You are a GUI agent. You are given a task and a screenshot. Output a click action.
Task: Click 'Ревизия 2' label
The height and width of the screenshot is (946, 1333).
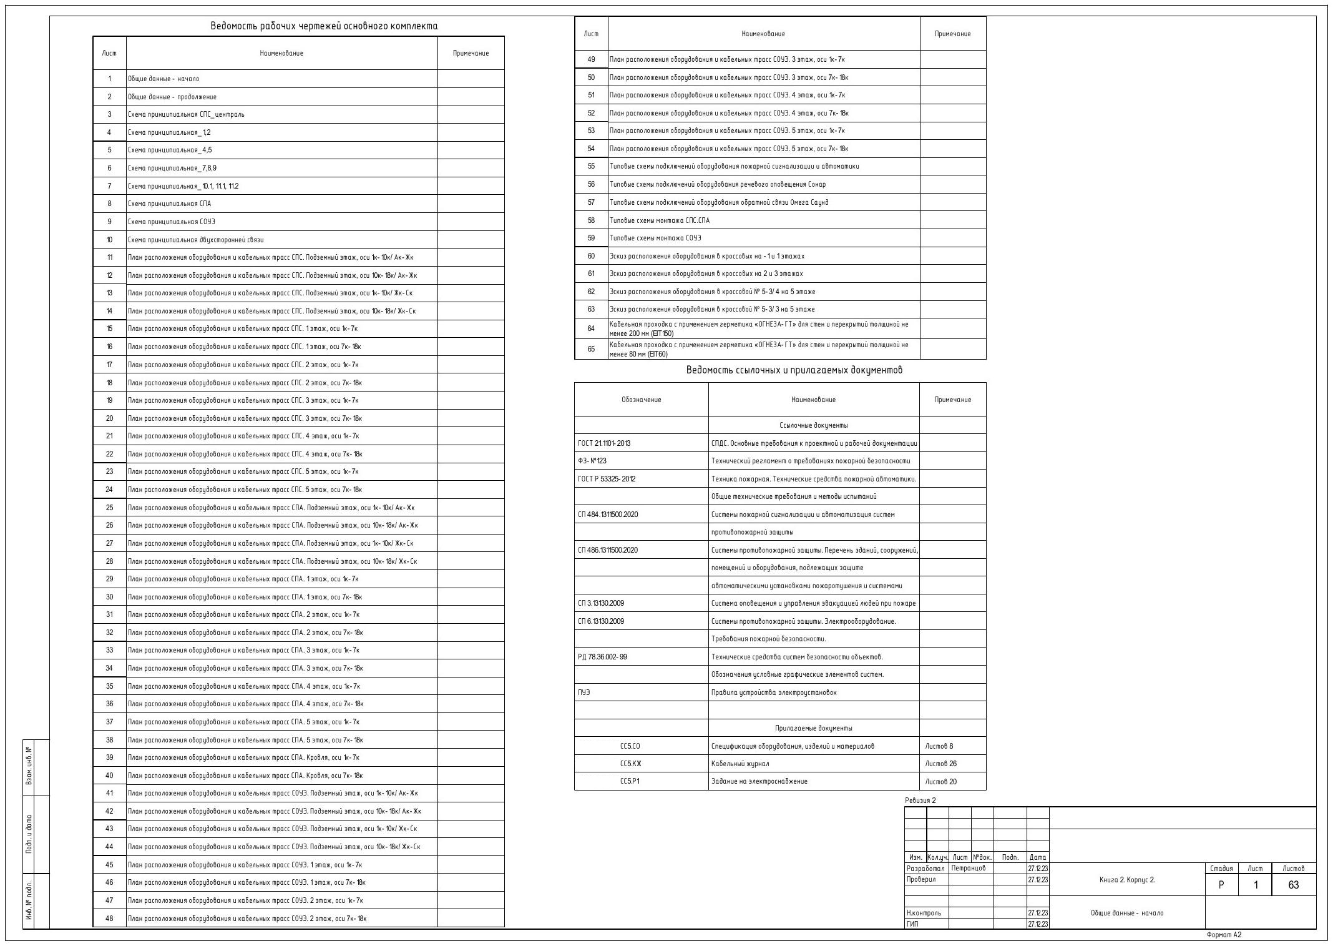(x=920, y=801)
